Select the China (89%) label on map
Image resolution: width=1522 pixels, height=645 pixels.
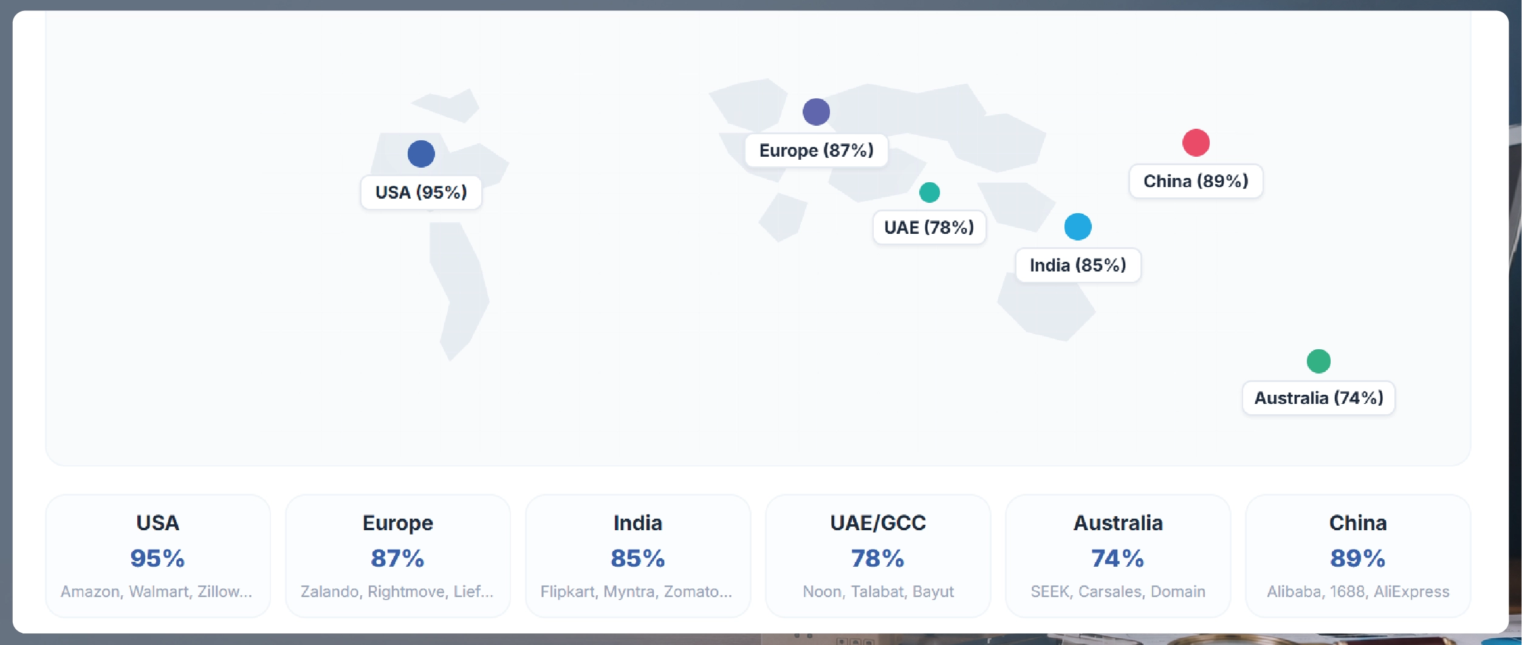(x=1196, y=181)
